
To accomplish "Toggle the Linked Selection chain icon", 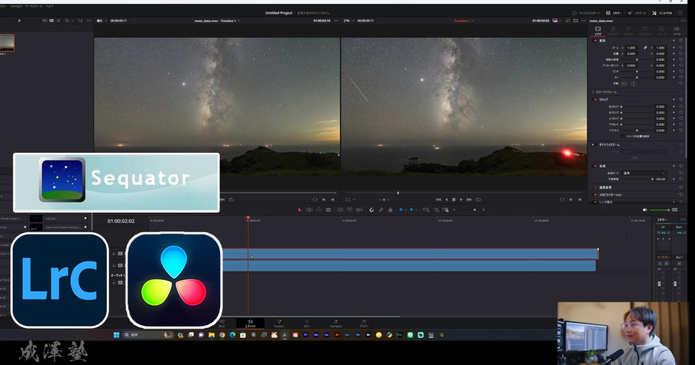I will click(381, 210).
